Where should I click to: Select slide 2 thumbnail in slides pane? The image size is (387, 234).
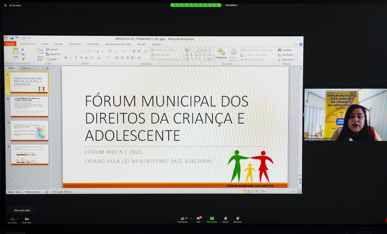tap(29, 107)
